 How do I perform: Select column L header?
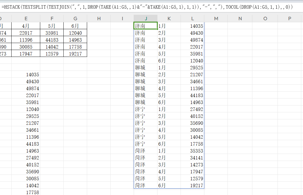tap(192, 18)
